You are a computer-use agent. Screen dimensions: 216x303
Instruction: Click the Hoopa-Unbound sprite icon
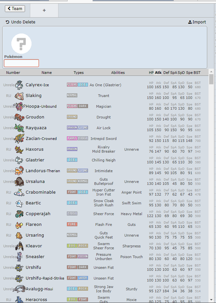[x=19, y=106]
